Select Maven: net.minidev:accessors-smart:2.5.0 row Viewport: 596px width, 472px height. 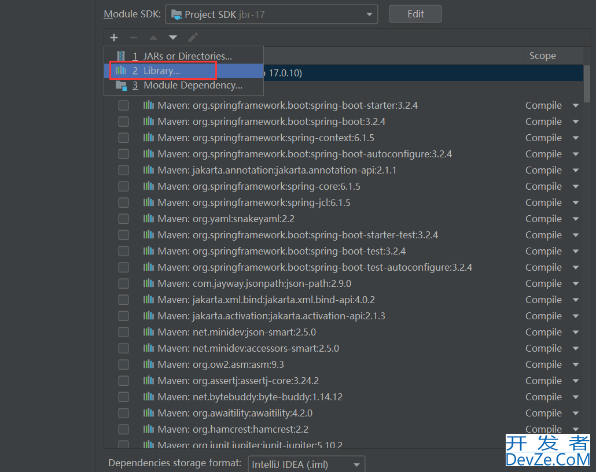pyautogui.click(x=344, y=348)
